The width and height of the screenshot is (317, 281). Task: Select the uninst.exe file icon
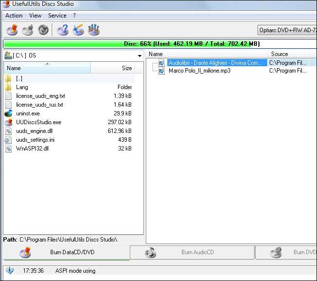point(8,113)
